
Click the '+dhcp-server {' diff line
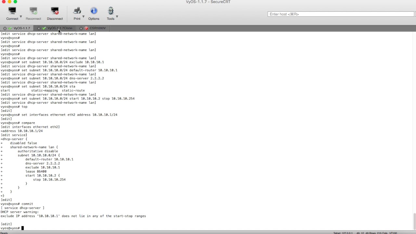(14, 139)
